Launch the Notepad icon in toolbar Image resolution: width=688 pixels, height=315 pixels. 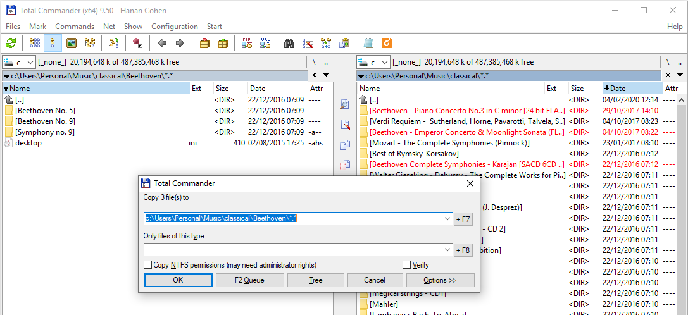[368, 43]
